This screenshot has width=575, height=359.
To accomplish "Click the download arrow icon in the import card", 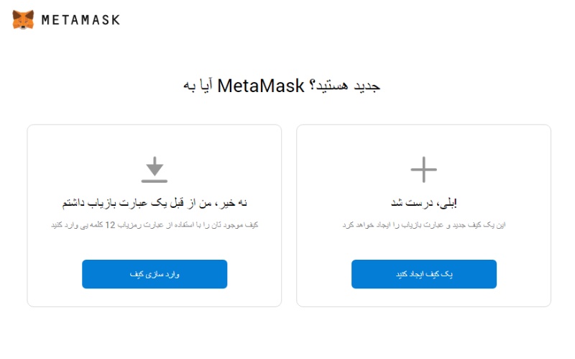I will tap(155, 168).
